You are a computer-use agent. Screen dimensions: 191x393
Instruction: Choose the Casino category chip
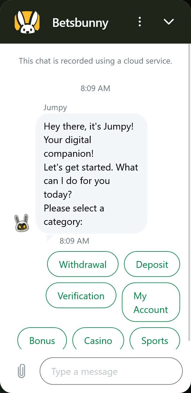(98, 338)
